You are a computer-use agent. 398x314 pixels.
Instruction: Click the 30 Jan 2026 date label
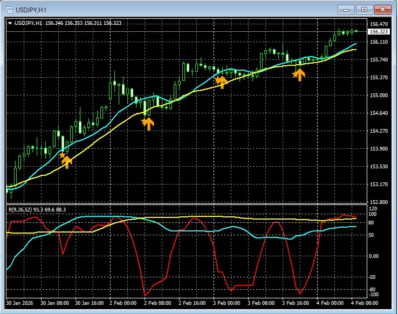(x=20, y=303)
